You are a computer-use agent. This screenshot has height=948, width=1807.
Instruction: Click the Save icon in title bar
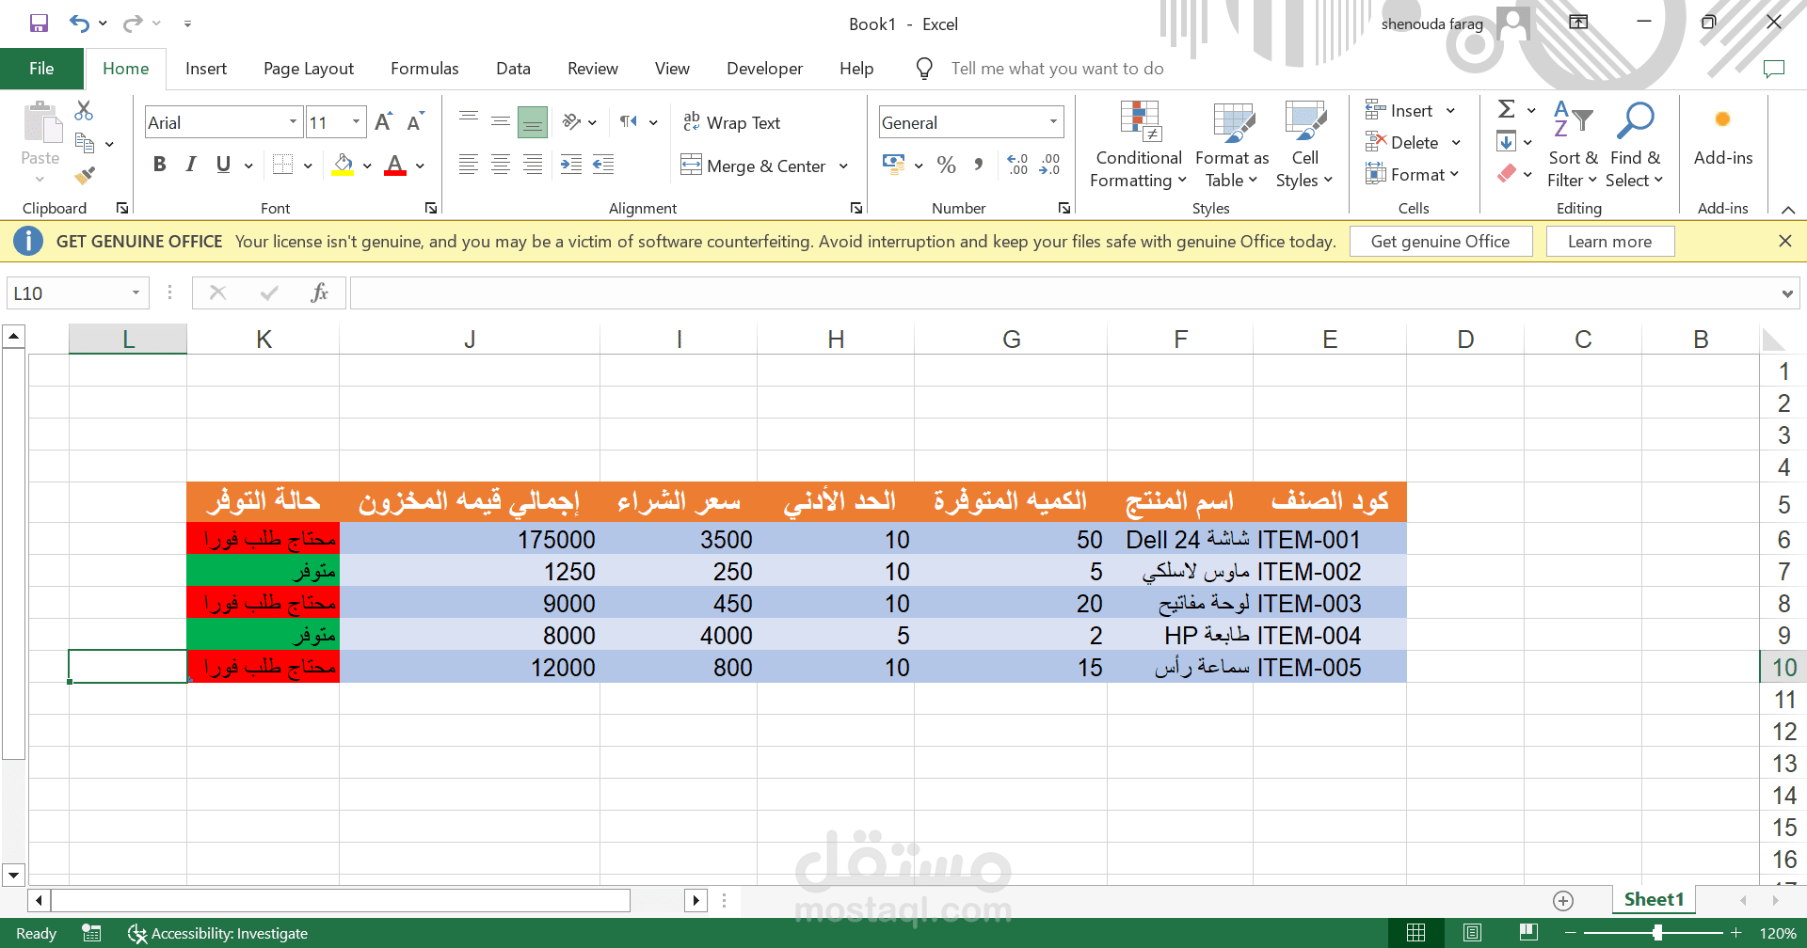[x=39, y=24]
